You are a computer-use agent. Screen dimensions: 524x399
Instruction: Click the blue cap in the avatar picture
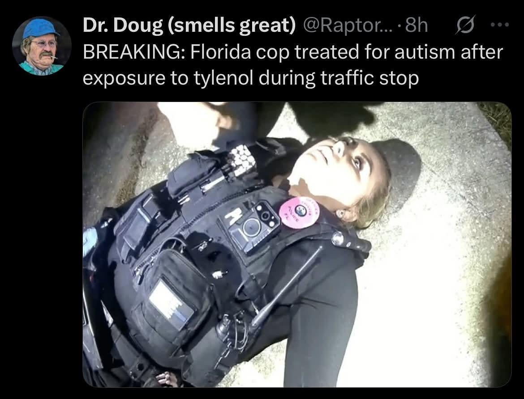(x=40, y=28)
